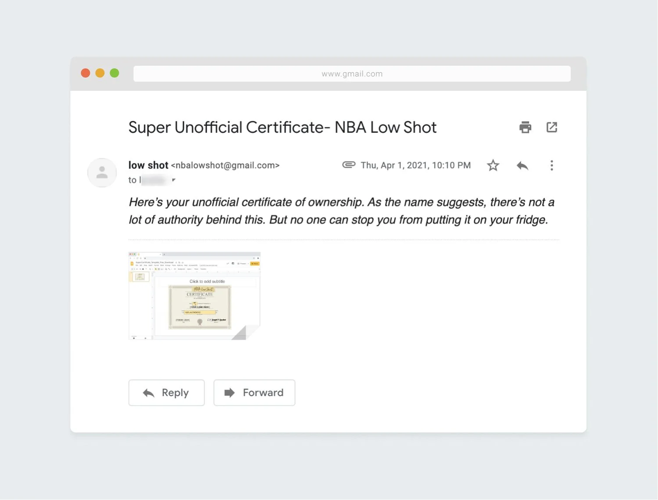The width and height of the screenshot is (658, 500).
Task: Click the sender address nbalowshot@gmail.com
Action: point(225,165)
